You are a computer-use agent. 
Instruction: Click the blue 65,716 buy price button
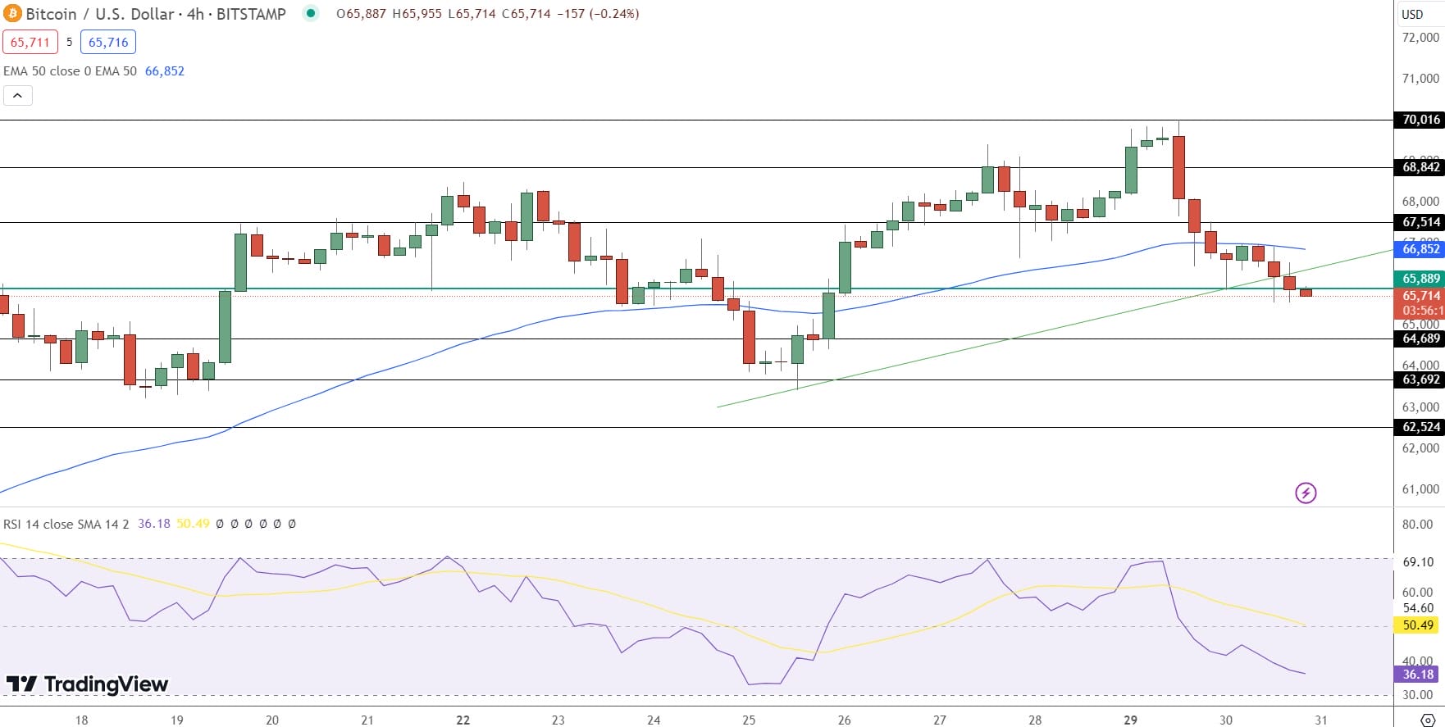[108, 42]
